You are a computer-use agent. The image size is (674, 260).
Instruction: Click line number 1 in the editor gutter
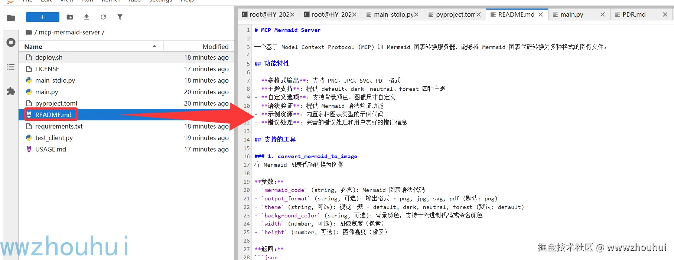248,30
